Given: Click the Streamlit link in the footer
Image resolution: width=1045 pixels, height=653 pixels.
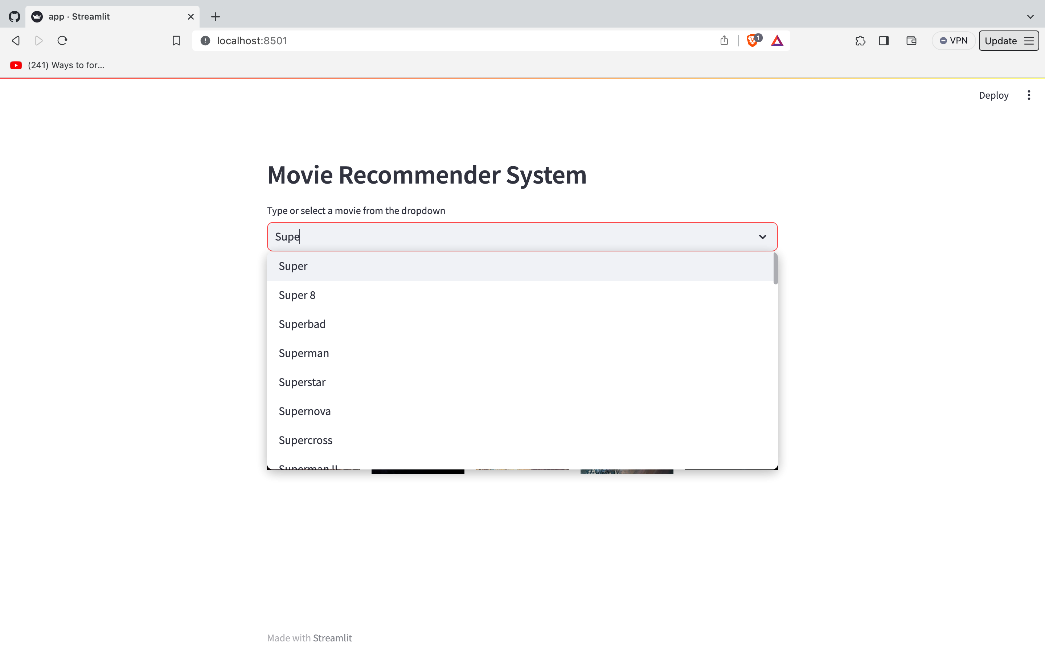Looking at the screenshot, I should pyautogui.click(x=332, y=637).
